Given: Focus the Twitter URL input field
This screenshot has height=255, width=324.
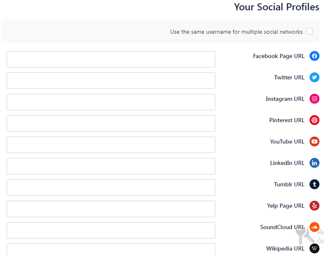Looking at the screenshot, I should coord(111,80).
